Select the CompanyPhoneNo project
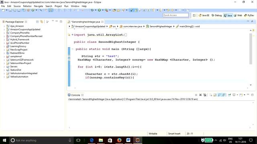Screen dimensions: 257x144 (x=20, y=33)
